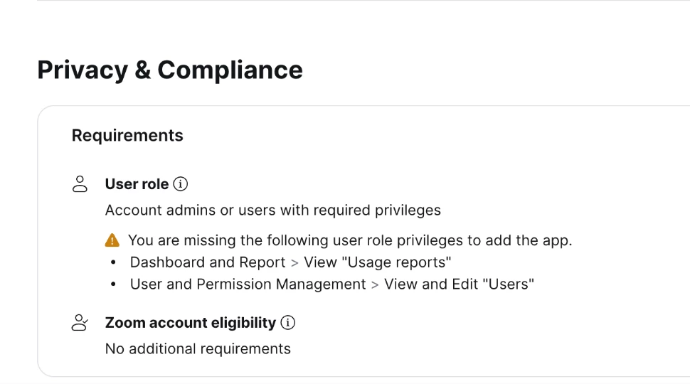Viewport: 690px width, 384px height.
Task: Click the Dashboard and Report privilege line
Action: 208,262
